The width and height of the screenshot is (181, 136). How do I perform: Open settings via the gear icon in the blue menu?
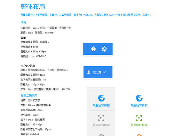click(104, 49)
